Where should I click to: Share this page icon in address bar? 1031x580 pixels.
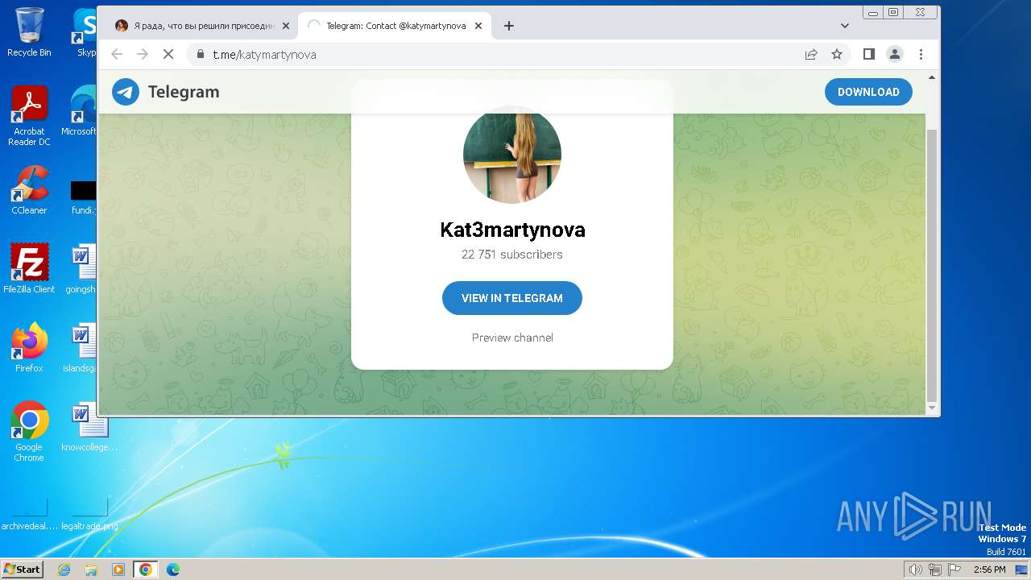coord(811,54)
